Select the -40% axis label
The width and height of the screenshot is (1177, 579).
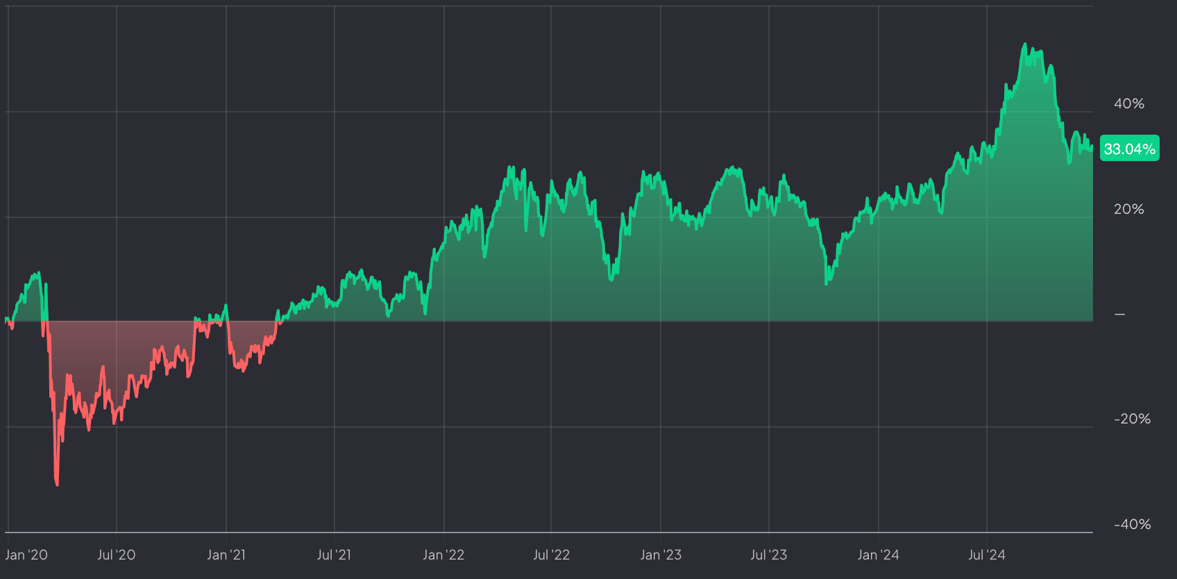pos(1133,524)
